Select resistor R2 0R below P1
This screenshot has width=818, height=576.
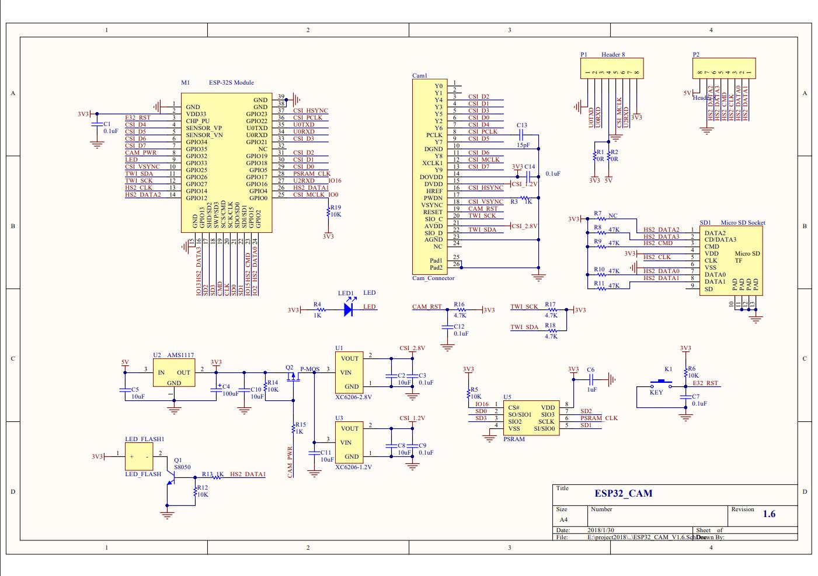click(608, 155)
